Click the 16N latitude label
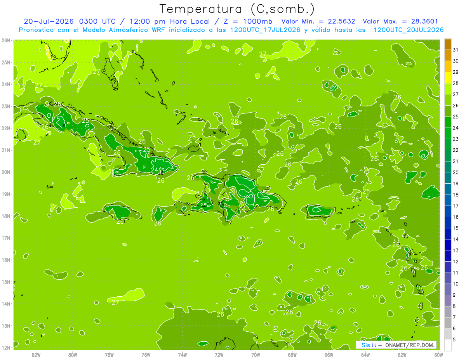466x360 pixels. 5,260
